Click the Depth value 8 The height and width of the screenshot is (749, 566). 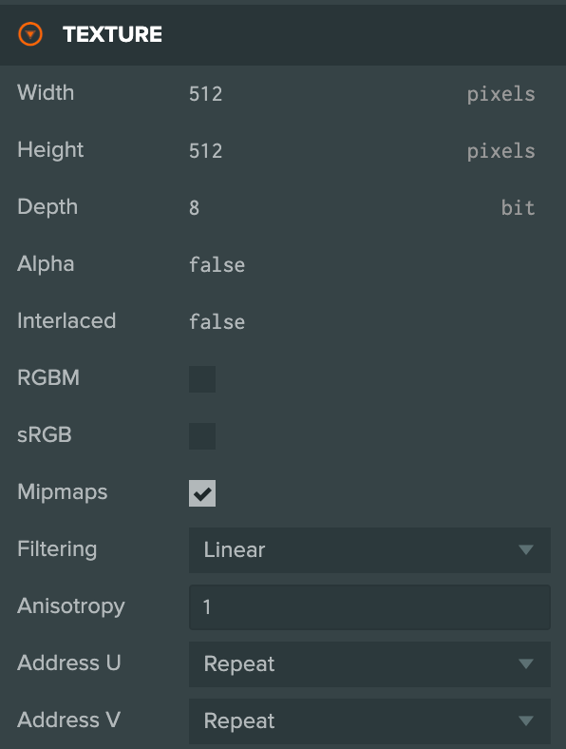(x=195, y=208)
